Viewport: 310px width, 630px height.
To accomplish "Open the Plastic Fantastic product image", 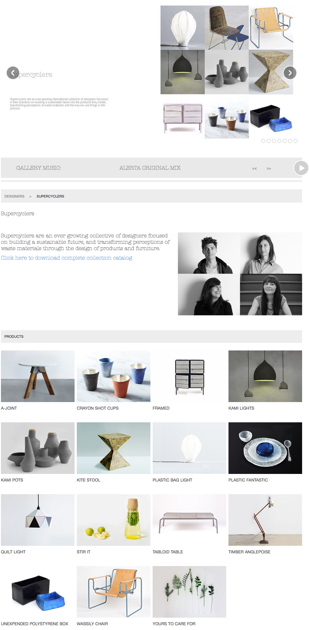I will (265, 448).
